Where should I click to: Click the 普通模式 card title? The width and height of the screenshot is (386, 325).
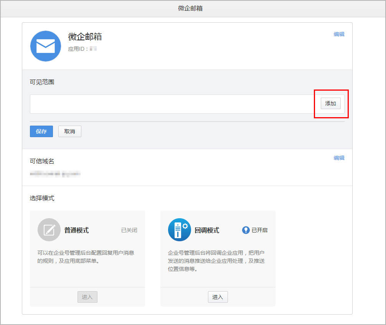pyautogui.click(x=76, y=230)
